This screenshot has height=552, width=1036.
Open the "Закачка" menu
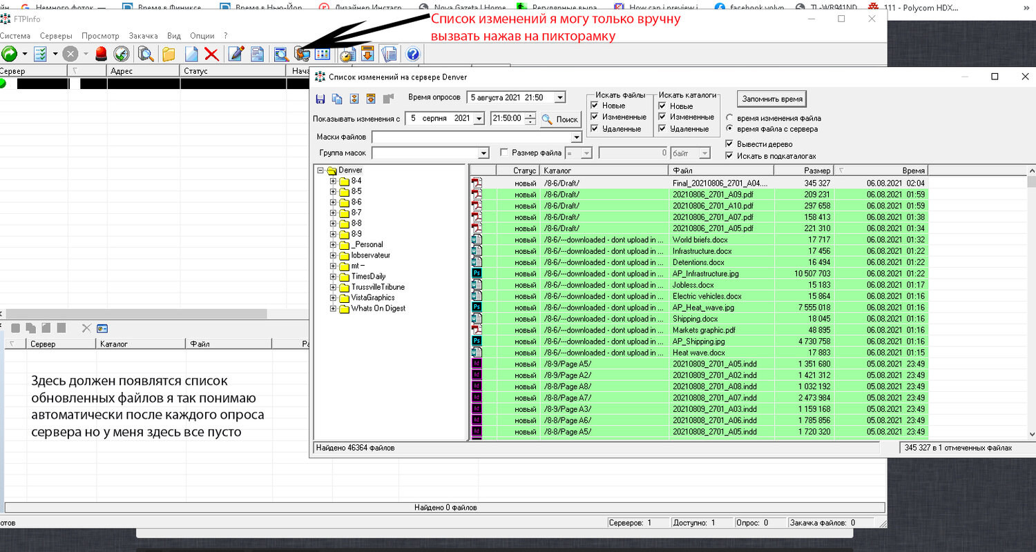pos(143,36)
